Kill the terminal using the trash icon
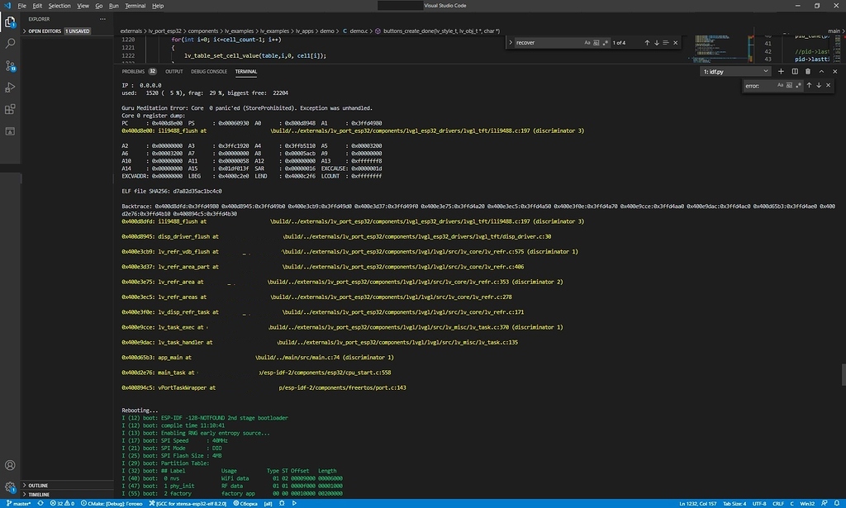This screenshot has height=508, width=846. click(808, 72)
